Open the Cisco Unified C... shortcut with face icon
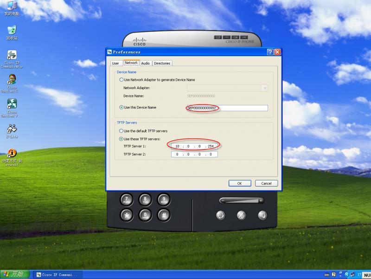Screen dimensions: 371x279 click(x=11, y=84)
